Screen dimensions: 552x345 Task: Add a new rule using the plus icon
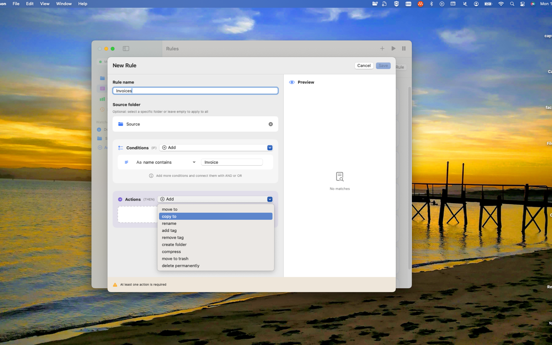pyautogui.click(x=382, y=48)
